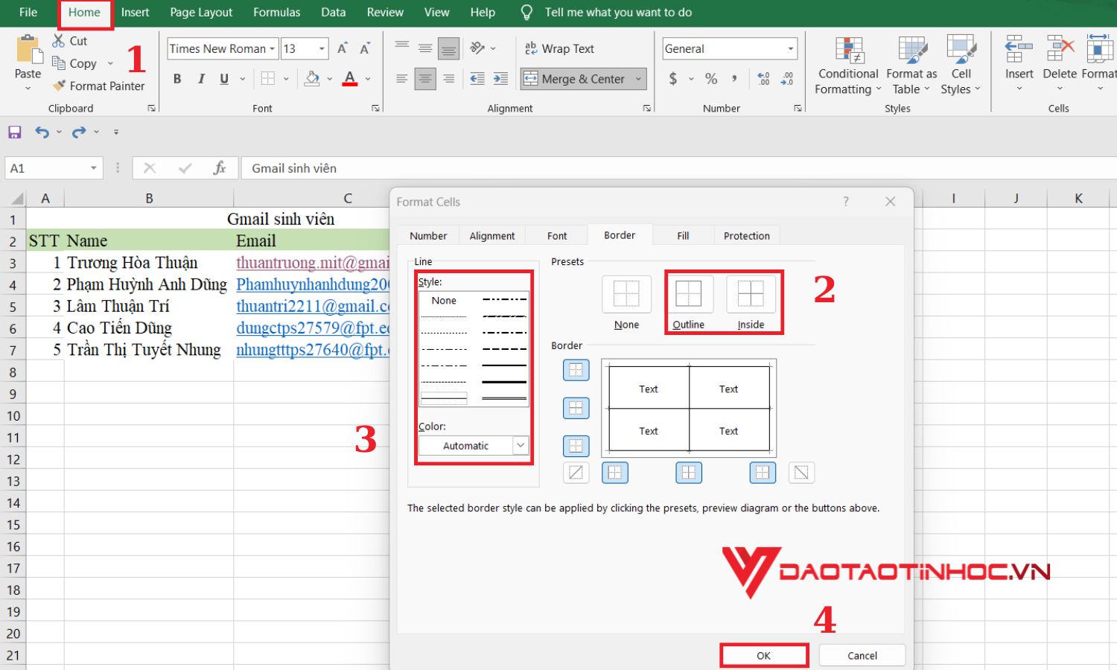
Task: Apply the Percent Style format
Action: tap(710, 78)
